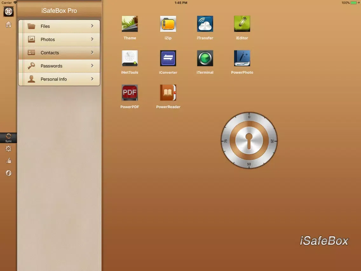The image size is (361, 271).
Task: Open the iTerminal SSH icon
Action: coord(205,58)
